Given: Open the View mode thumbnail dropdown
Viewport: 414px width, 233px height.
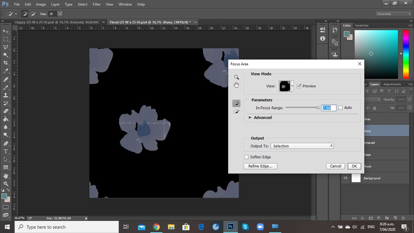Looking at the screenshot, I should click(292, 86).
